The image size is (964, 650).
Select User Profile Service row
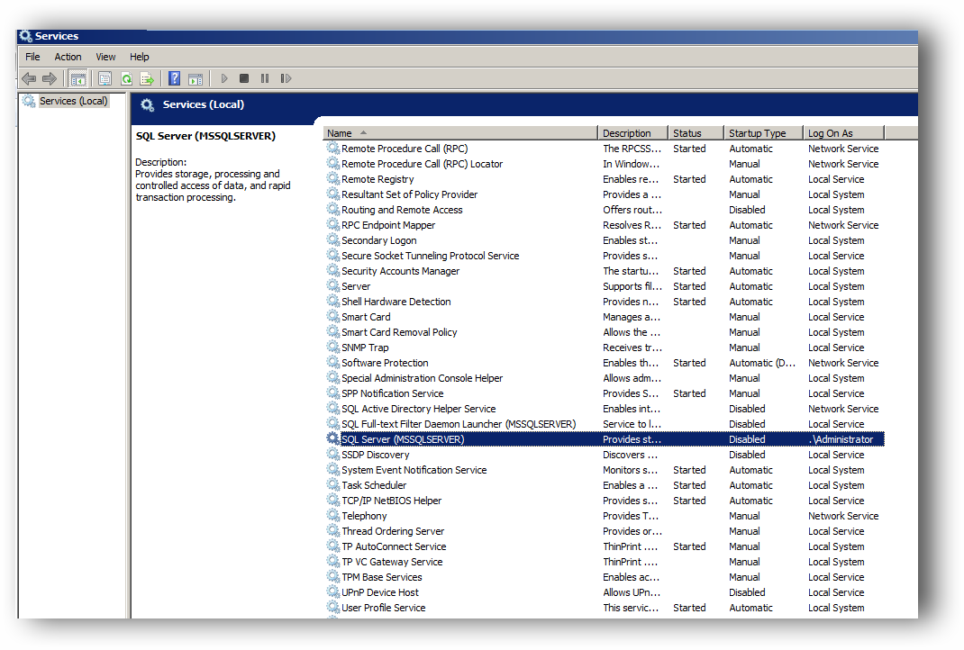click(604, 608)
